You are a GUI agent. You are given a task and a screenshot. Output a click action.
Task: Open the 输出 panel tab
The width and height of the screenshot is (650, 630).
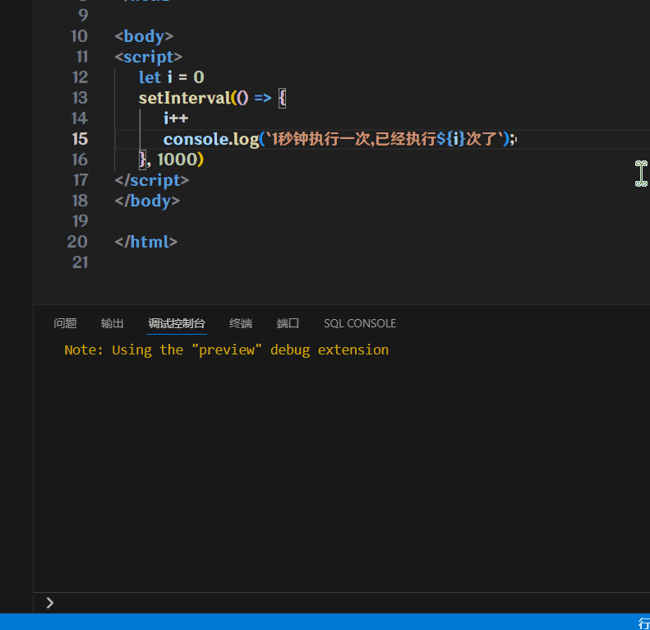(112, 323)
